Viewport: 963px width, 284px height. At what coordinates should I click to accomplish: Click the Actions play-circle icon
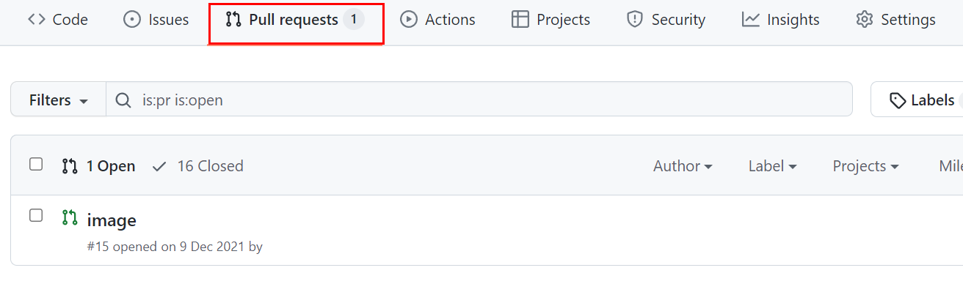pyautogui.click(x=409, y=20)
